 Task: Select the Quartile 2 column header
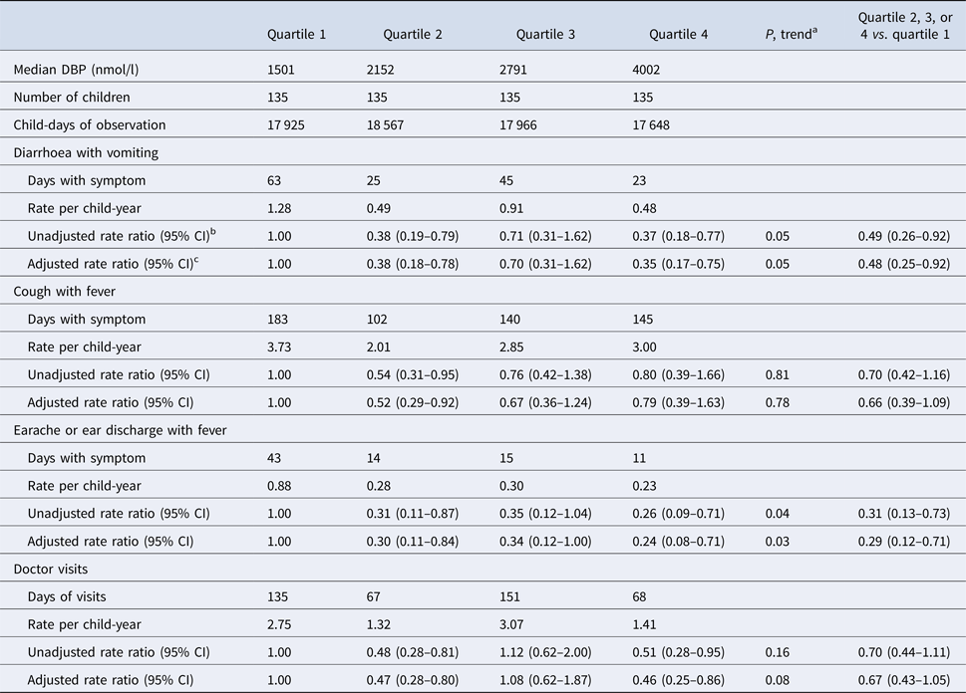coord(413,34)
